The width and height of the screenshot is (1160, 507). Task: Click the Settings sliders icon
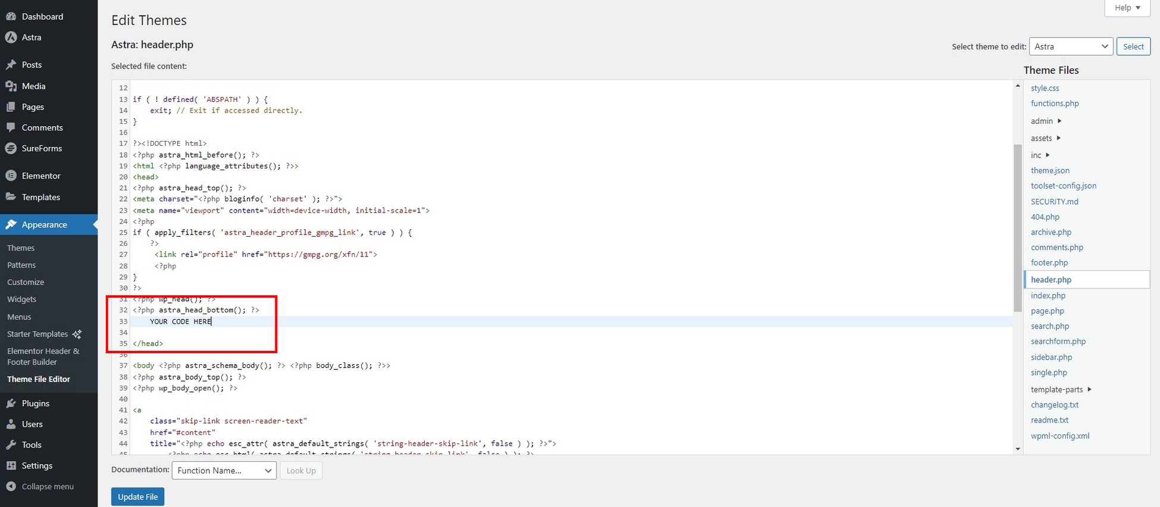tap(11, 466)
